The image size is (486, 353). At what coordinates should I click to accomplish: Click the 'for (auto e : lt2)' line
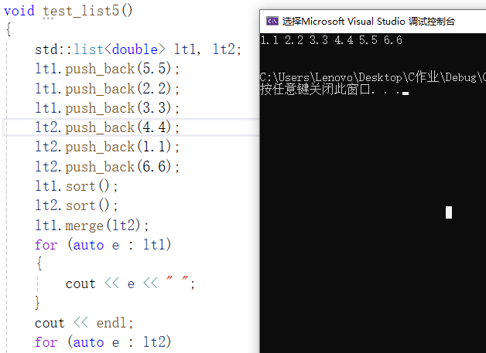click(x=103, y=342)
